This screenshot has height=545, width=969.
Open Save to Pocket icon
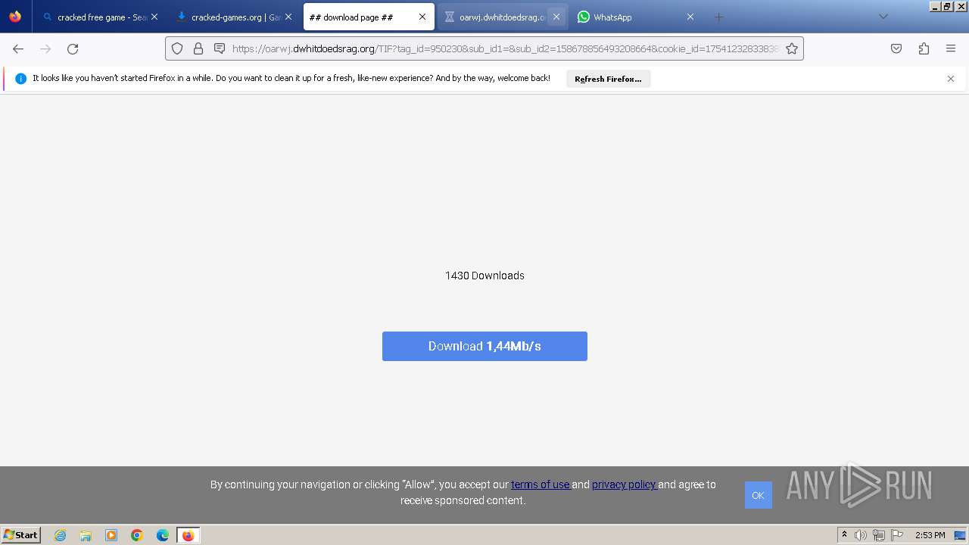896,48
